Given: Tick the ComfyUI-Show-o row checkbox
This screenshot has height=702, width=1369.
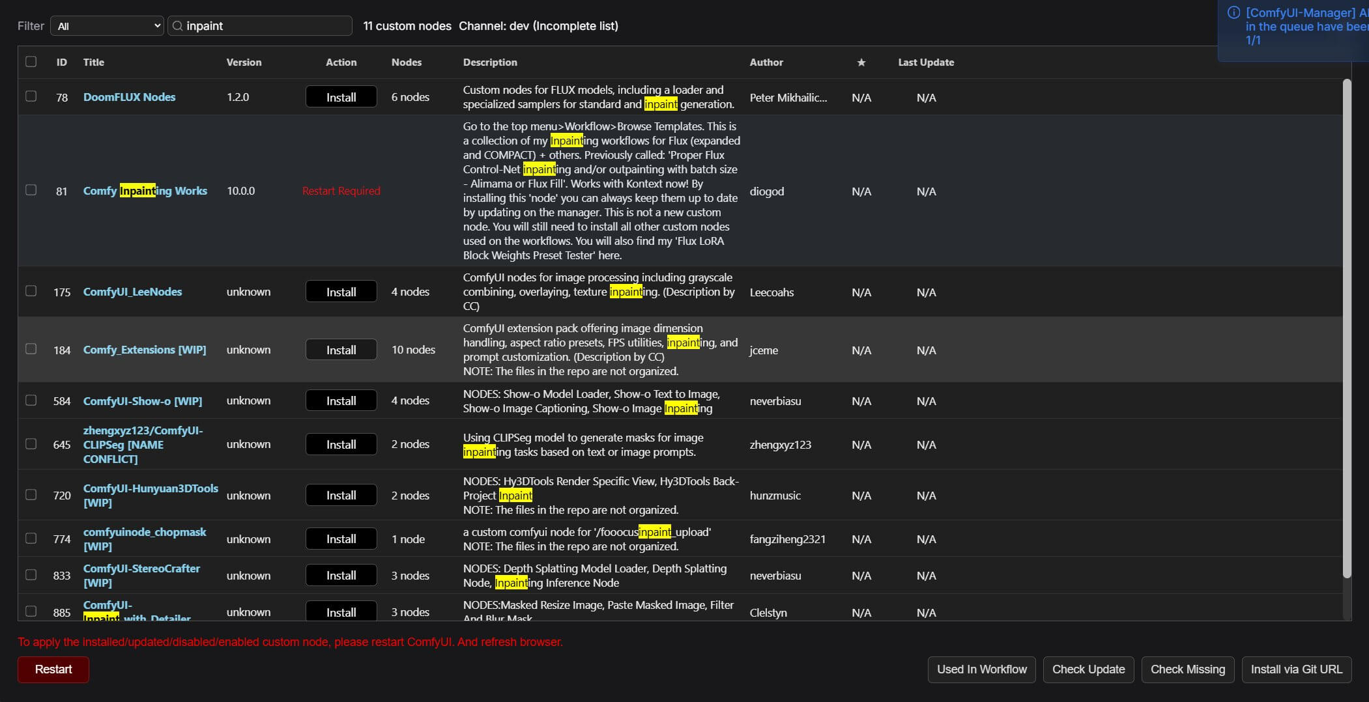Looking at the screenshot, I should point(31,400).
